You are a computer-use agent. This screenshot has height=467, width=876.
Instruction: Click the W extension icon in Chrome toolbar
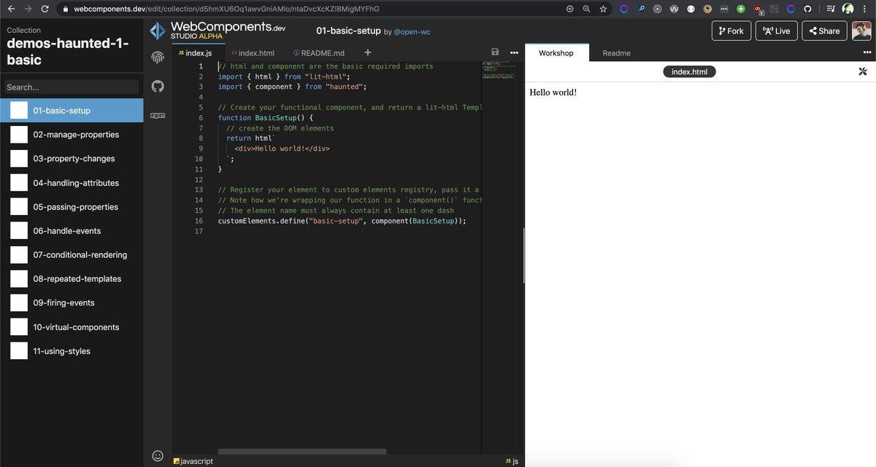pos(674,9)
